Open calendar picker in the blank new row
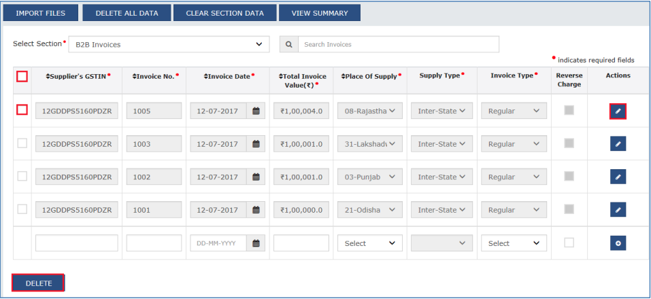The height and width of the screenshot is (299, 651). [x=256, y=243]
